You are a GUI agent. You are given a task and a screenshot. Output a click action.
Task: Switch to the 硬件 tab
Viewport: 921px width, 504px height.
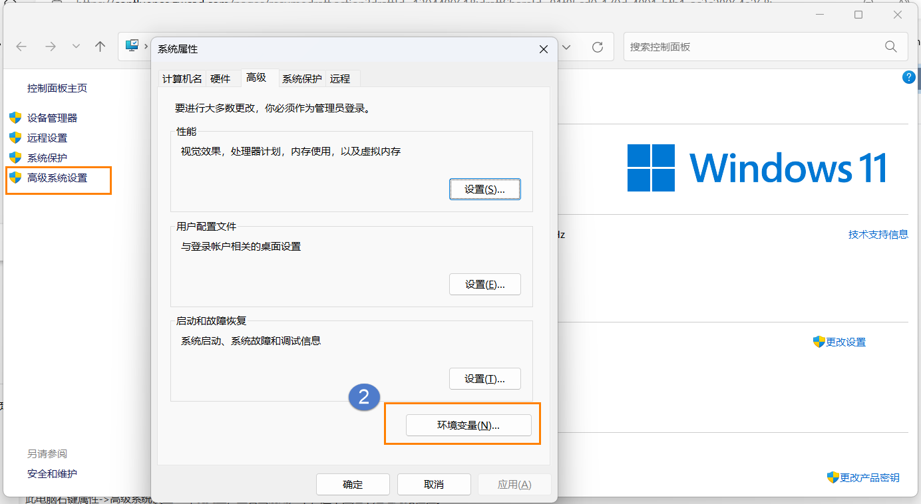tap(220, 78)
